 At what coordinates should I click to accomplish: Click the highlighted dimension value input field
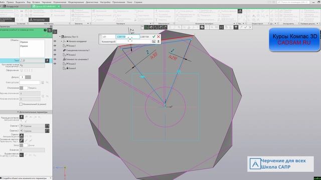[x=128, y=36]
